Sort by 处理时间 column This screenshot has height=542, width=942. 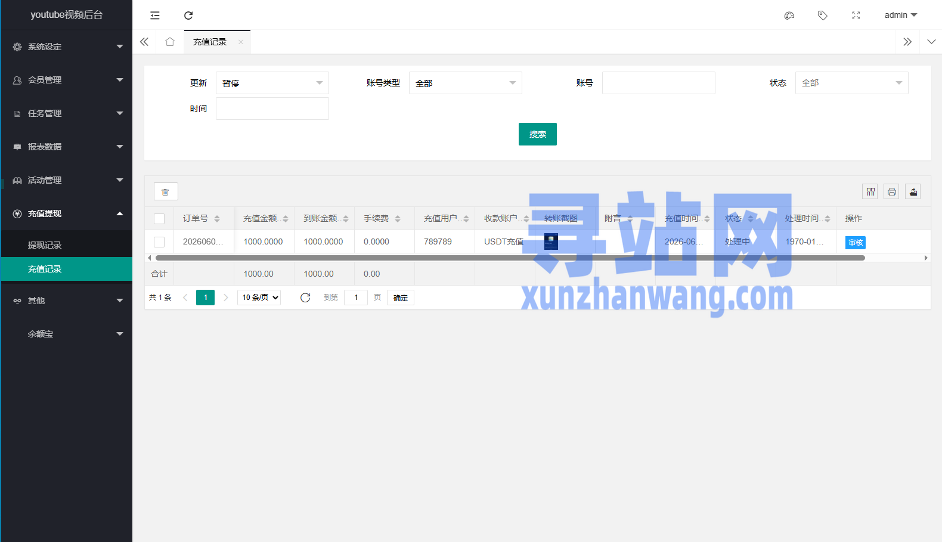[x=828, y=219]
